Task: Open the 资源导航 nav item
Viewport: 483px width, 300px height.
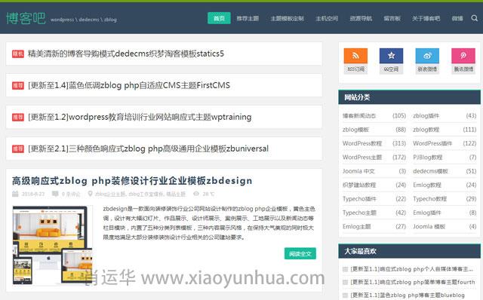Action: pyautogui.click(x=361, y=18)
